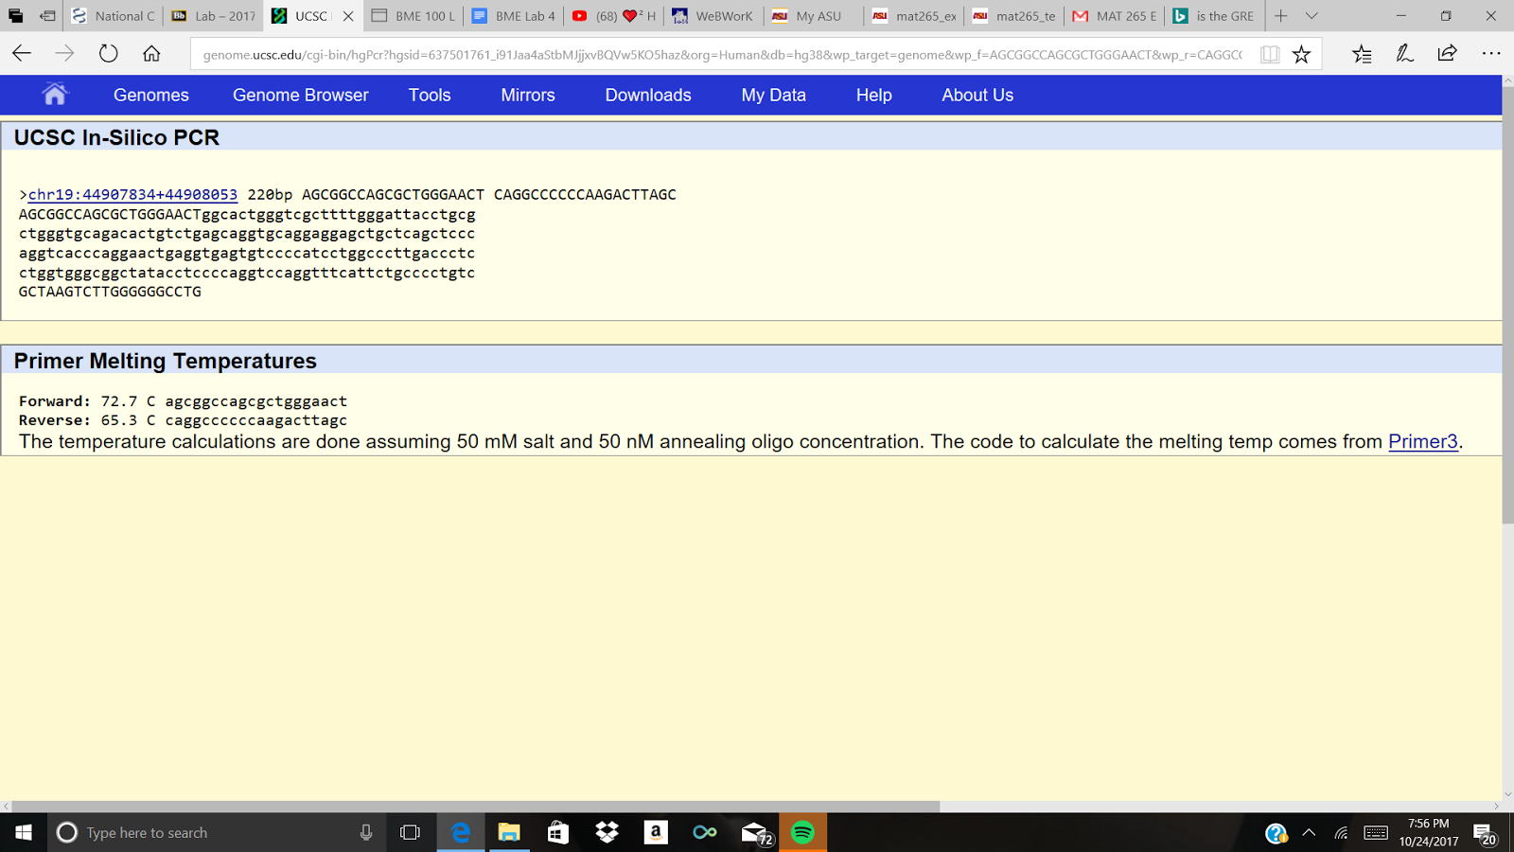Switch to the BME Lab 4 tab
The height and width of the screenshot is (852, 1514).
click(x=516, y=16)
